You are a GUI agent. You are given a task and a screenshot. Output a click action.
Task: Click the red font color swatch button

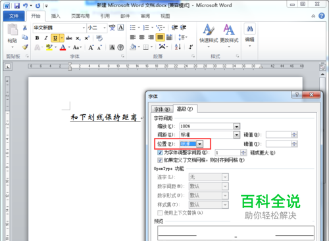coord(63,47)
